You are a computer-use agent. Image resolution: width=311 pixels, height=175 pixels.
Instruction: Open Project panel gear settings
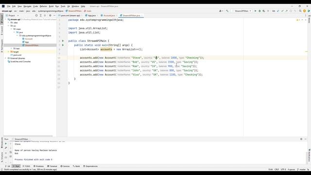[50, 15]
